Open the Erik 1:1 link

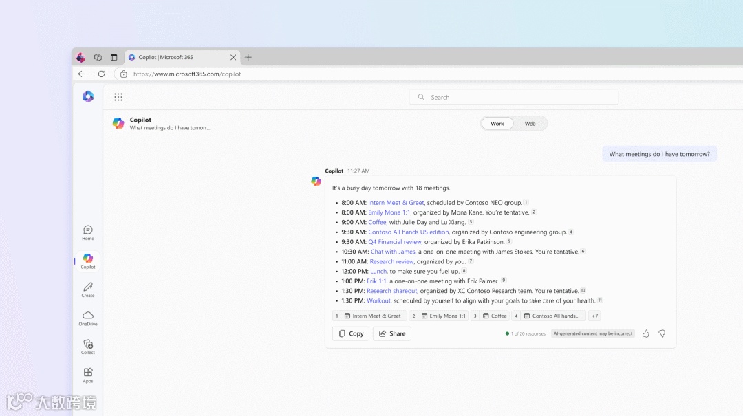376,281
